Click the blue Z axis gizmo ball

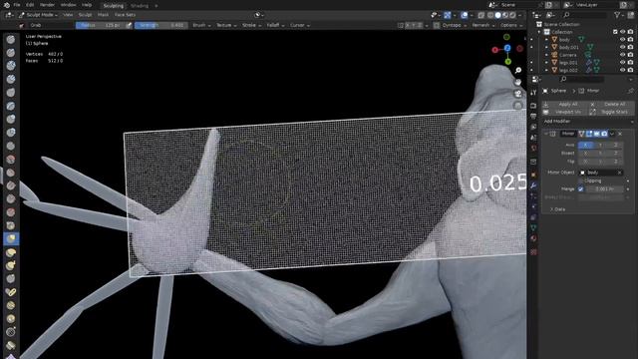tap(507, 48)
